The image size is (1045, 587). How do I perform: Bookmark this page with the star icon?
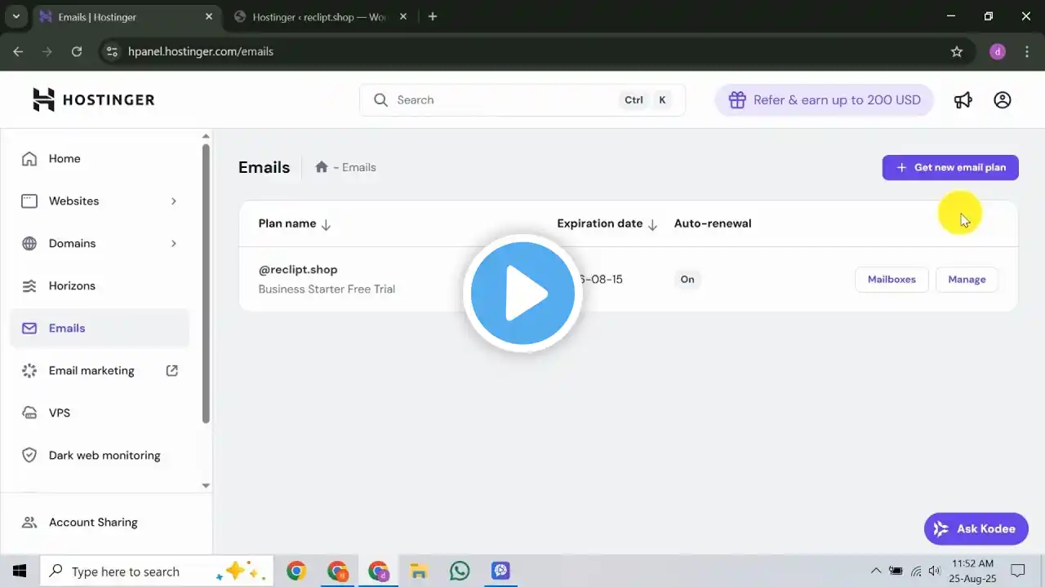click(x=957, y=51)
